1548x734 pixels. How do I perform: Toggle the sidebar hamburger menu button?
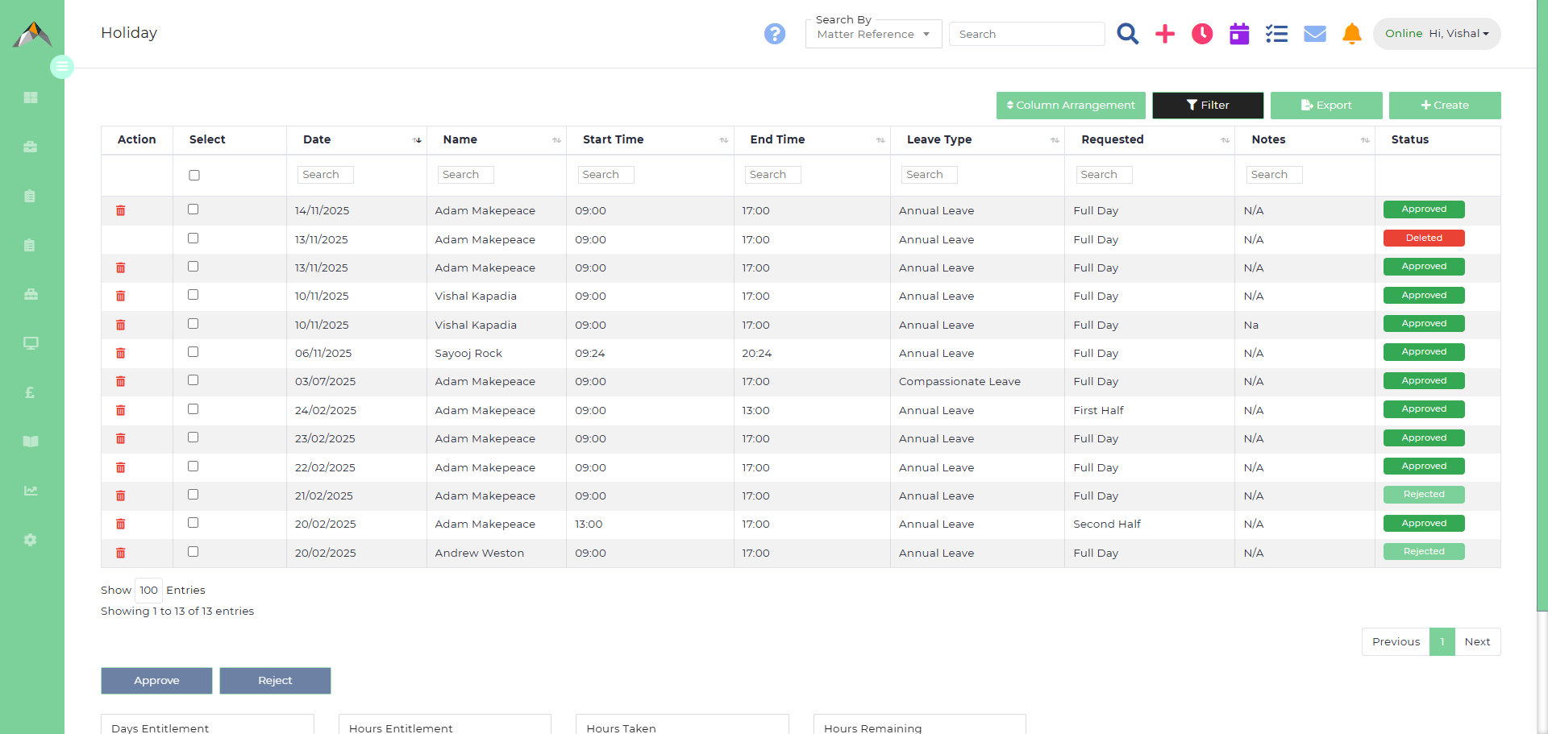(x=62, y=67)
